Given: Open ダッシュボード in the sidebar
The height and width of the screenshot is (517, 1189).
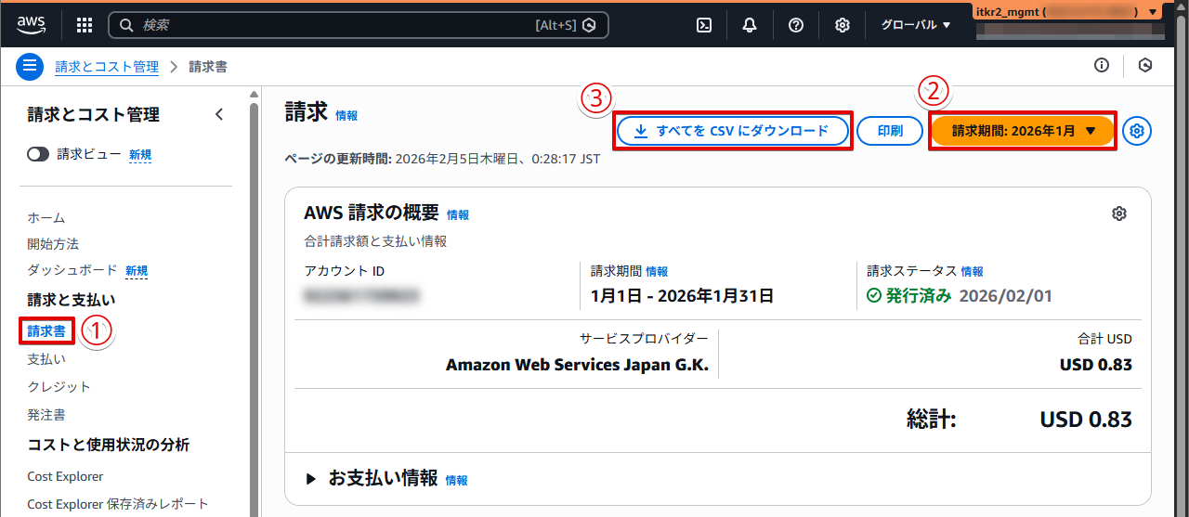Looking at the screenshot, I should tap(72, 270).
